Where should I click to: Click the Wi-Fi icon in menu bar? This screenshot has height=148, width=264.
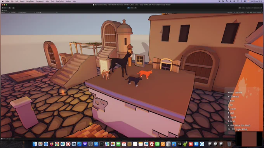pyautogui.click(x=238, y=1)
